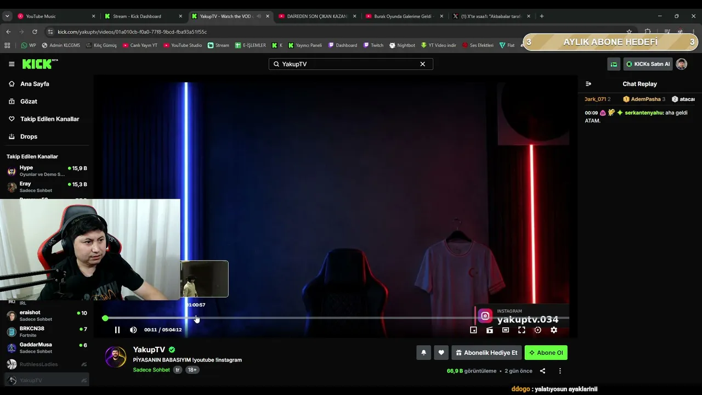This screenshot has width=702, height=395.
Task: Seek on the video progress bar
Action: point(337,318)
